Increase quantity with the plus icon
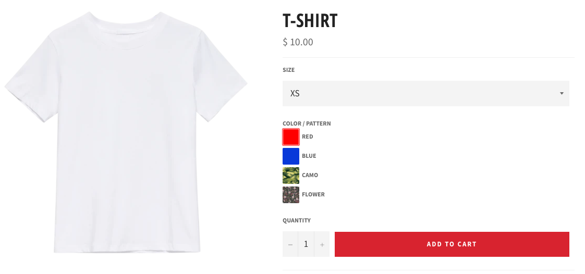This screenshot has height=274, width=585. 322,244
